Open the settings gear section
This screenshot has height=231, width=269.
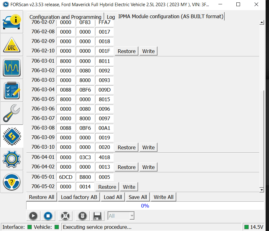point(12,159)
